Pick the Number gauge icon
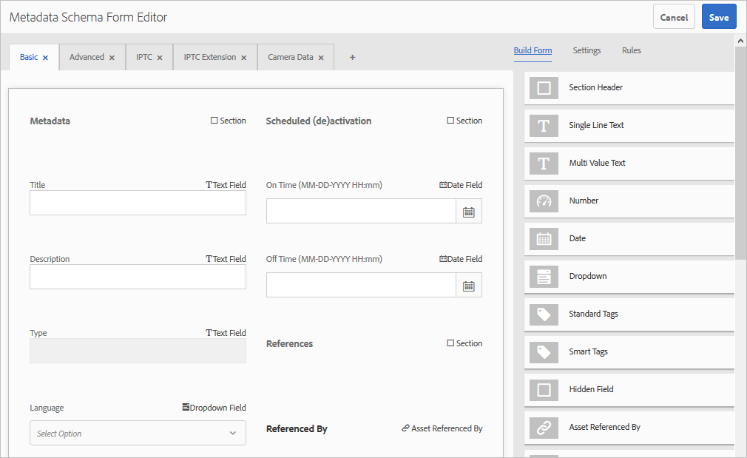Image resolution: width=747 pixels, height=458 pixels. [544, 201]
